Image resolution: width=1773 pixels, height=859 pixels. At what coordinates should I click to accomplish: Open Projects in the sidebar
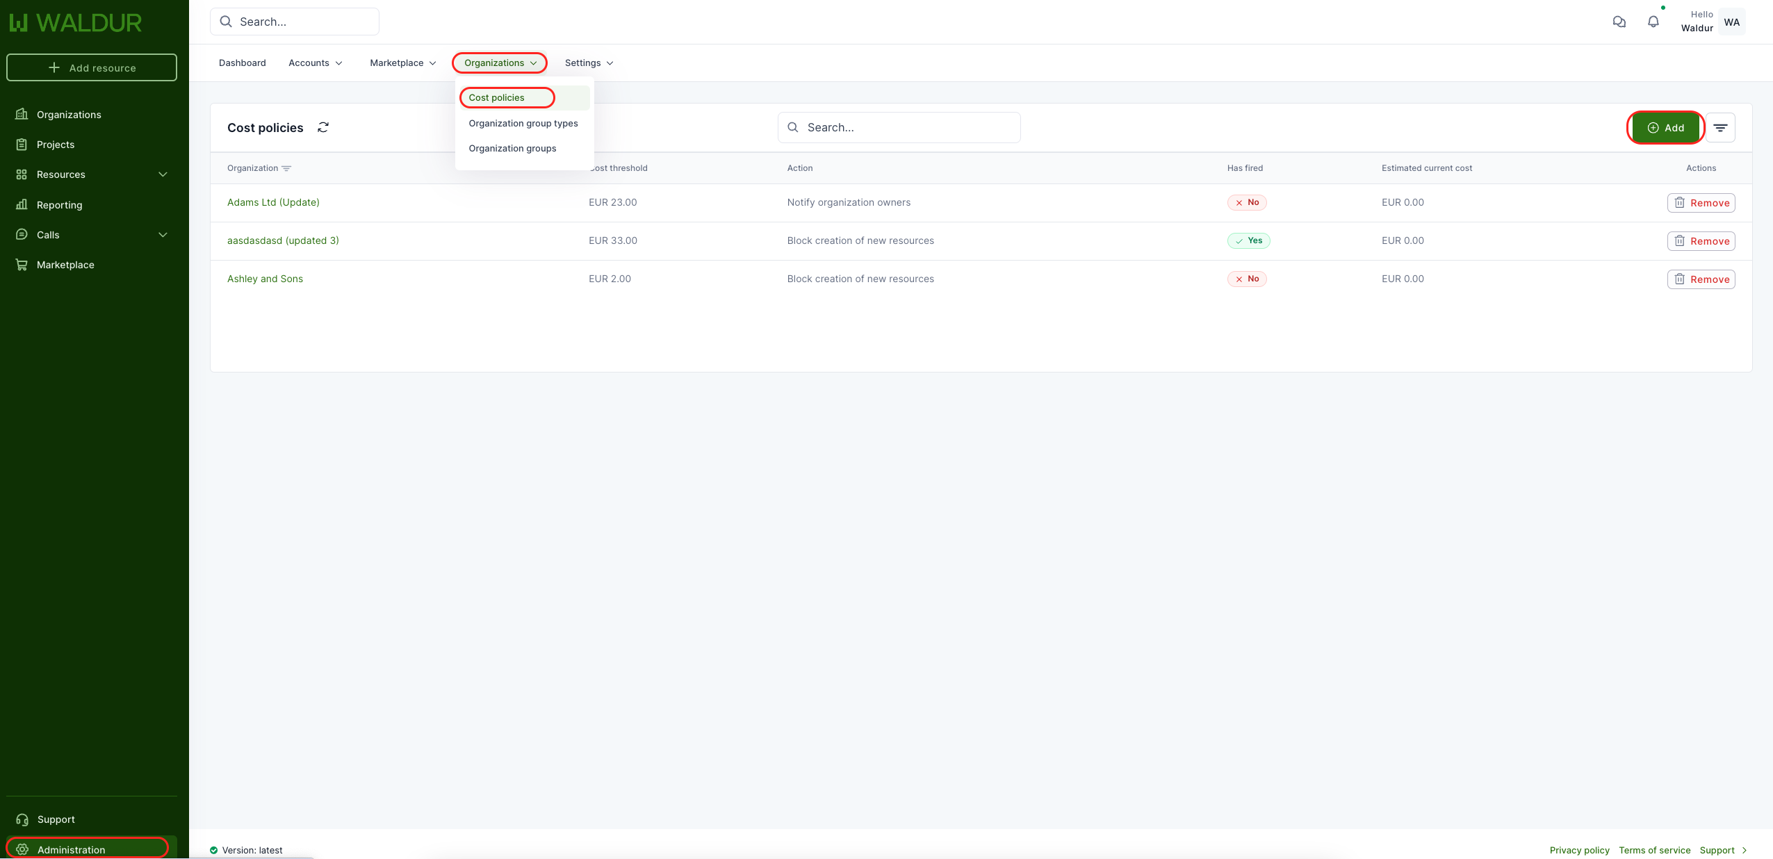click(x=56, y=145)
